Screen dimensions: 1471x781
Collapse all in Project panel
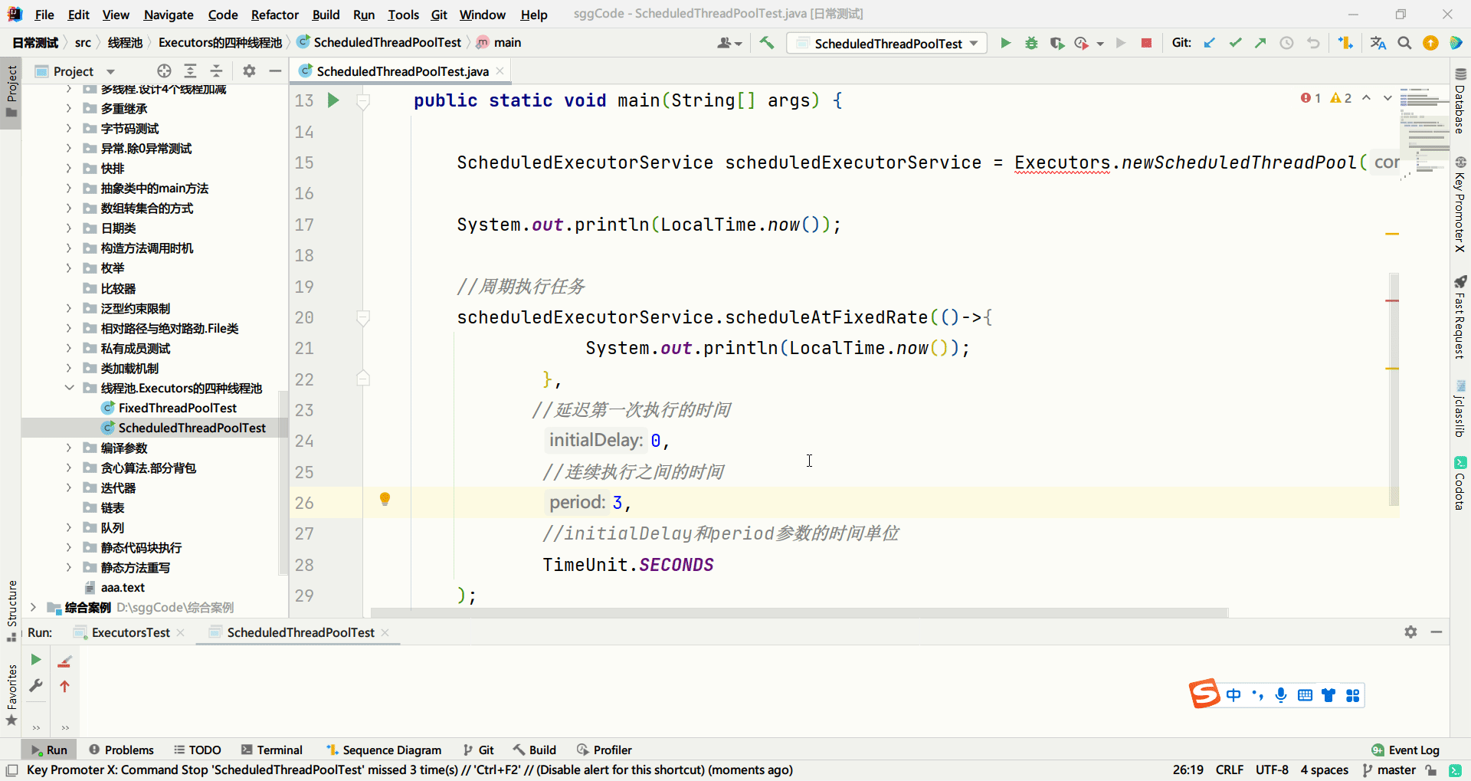click(216, 71)
